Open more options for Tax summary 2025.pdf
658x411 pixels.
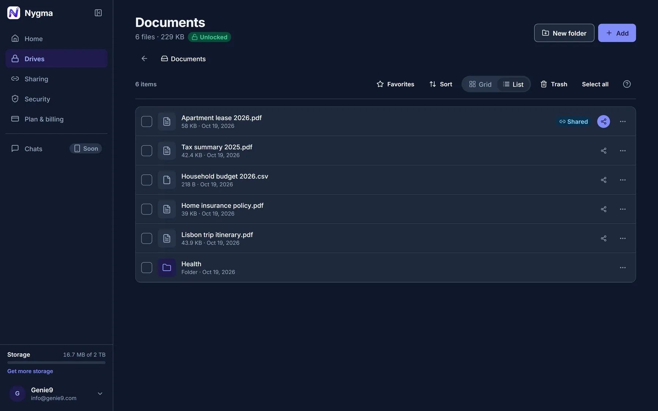pyautogui.click(x=623, y=151)
